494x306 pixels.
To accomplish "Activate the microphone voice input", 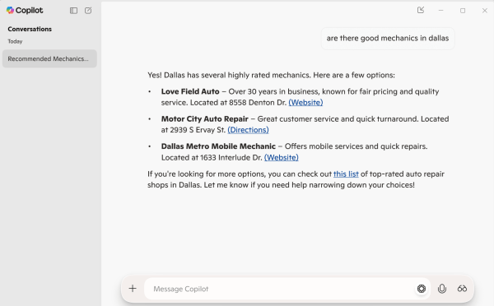I will [x=442, y=289].
